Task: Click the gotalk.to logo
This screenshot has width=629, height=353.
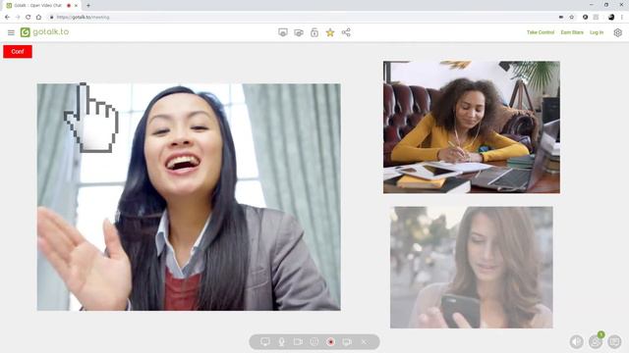Action: [44, 32]
